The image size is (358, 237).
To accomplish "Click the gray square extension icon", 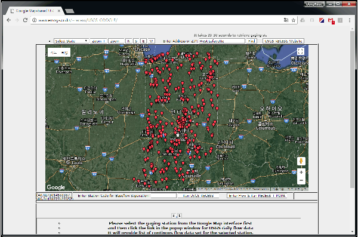I will click(x=340, y=20).
